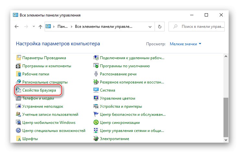Open the Резервное копирование и восстановление icon
This screenshot has width=239, height=153.
coord(96,82)
